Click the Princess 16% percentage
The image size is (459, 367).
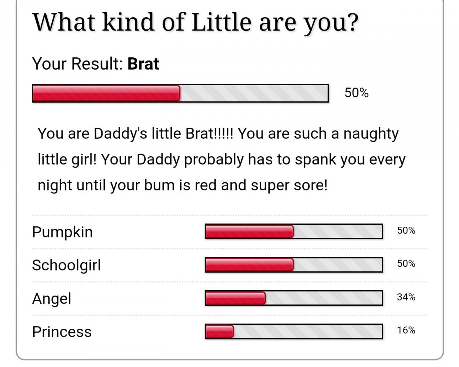point(406,330)
